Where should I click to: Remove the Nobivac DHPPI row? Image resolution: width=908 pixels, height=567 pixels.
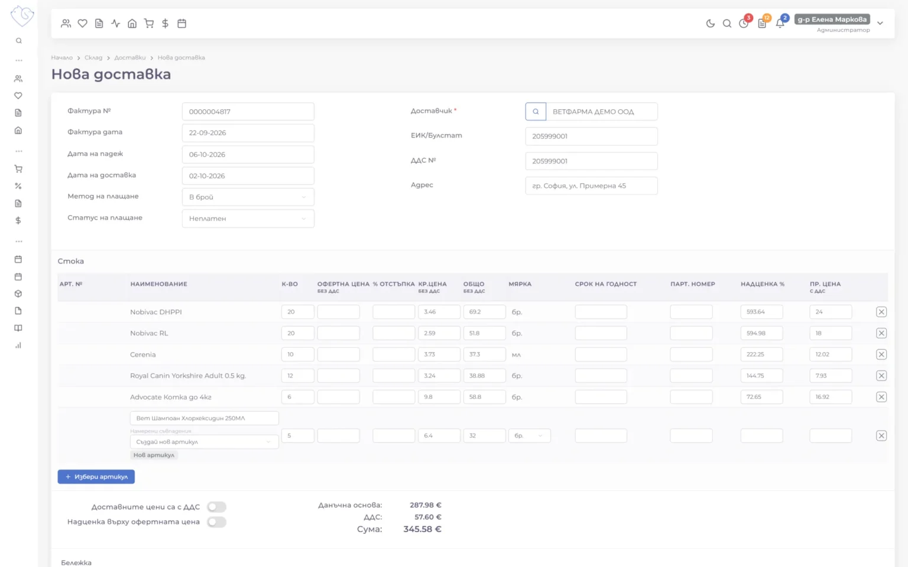[x=881, y=312]
